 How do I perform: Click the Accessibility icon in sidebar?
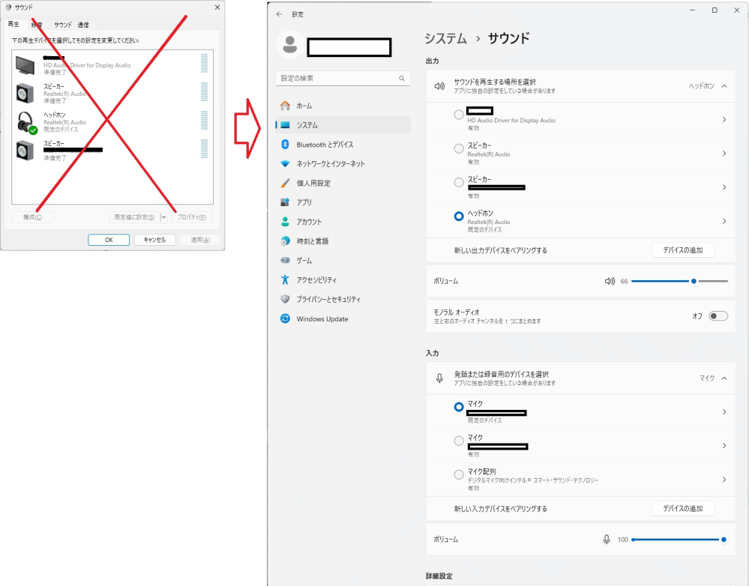tap(285, 280)
